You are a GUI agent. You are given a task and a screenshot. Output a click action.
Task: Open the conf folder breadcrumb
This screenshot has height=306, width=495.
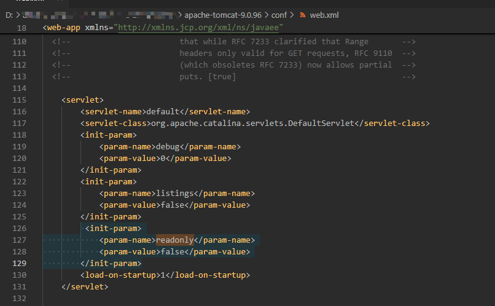tap(279, 15)
